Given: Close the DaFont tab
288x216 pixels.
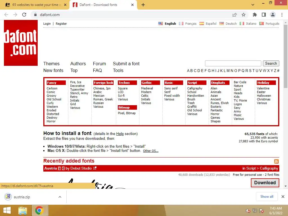Looking at the screenshot, I should 132,5.
